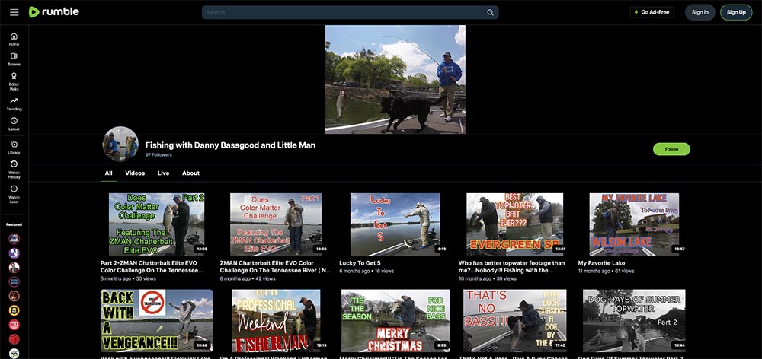Screen dimensions: 762x359
Task: Click the channel profile picture
Action: pyautogui.click(x=120, y=144)
